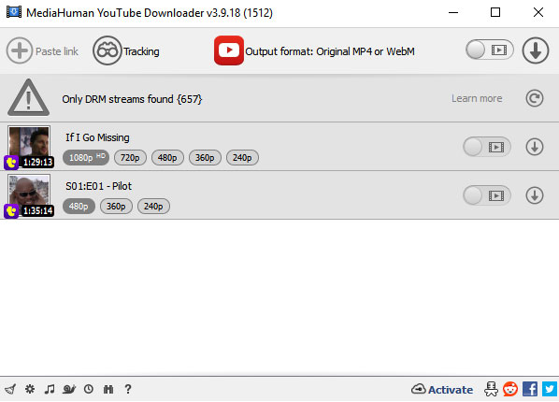Click the ribbon-character icon beside Activate
This screenshot has width=559, height=402.
(491, 389)
